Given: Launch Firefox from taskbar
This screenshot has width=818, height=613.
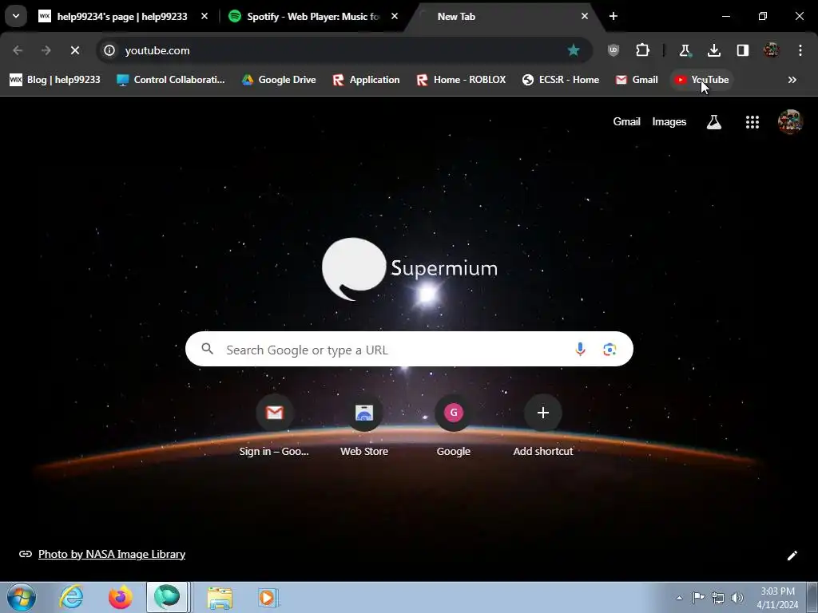Looking at the screenshot, I should click(121, 597).
